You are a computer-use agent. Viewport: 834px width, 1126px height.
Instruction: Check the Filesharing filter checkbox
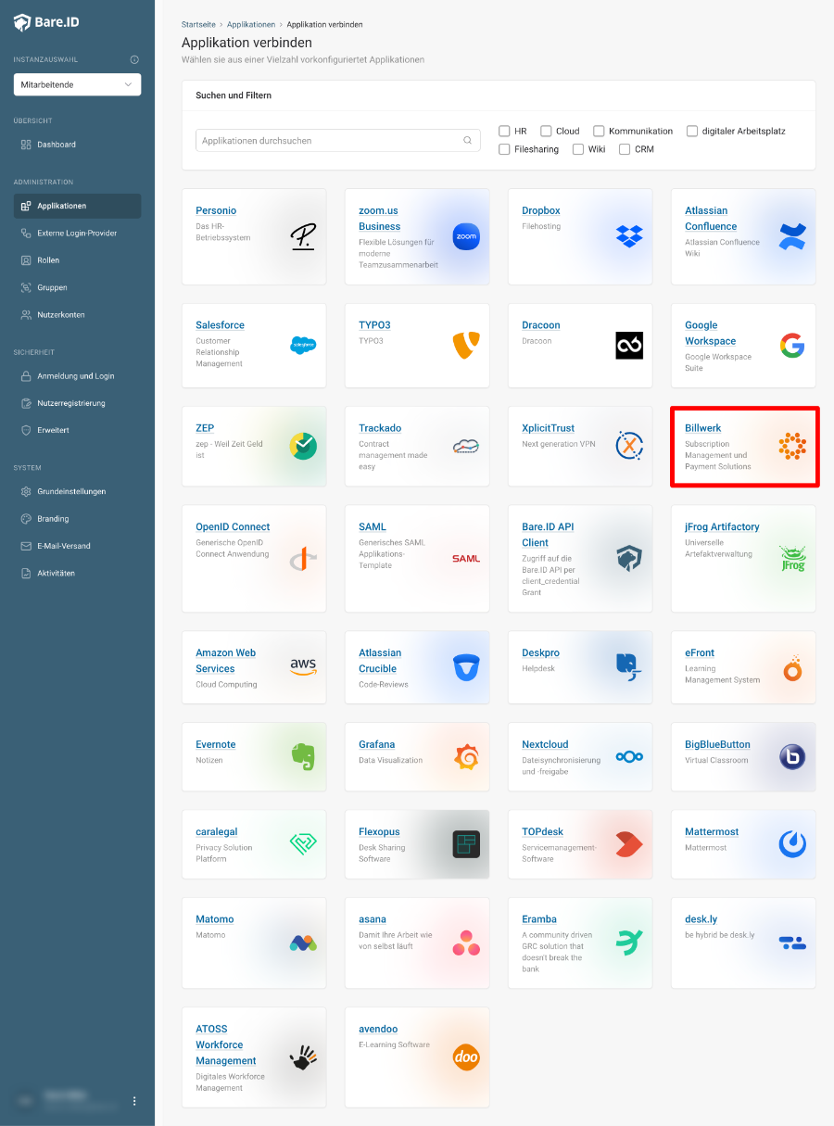[x=504, y=148]
